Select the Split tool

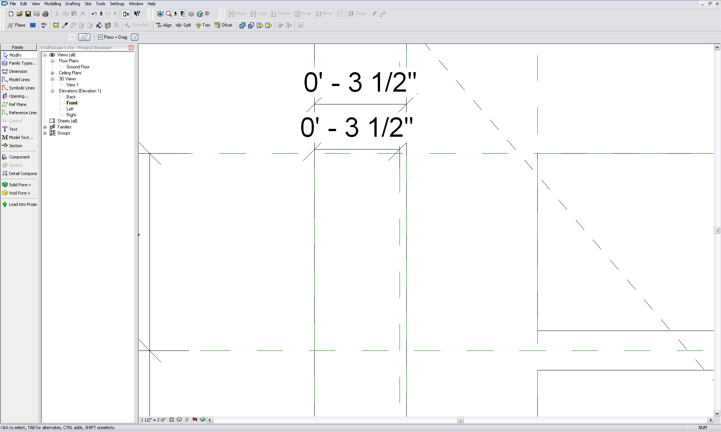pos(183,25)
